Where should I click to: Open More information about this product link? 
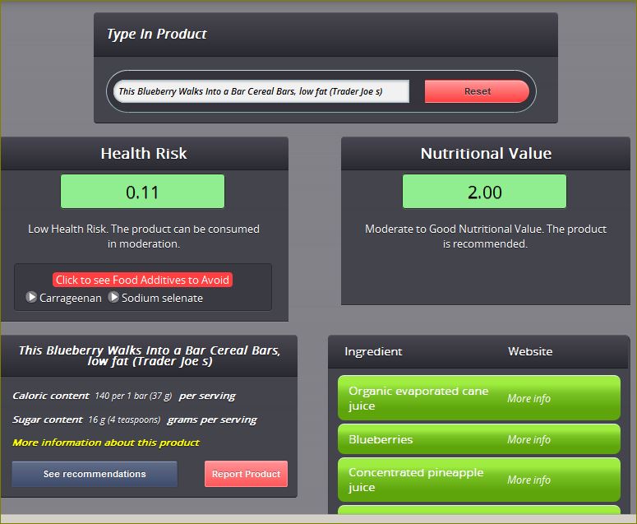(106, 443)
